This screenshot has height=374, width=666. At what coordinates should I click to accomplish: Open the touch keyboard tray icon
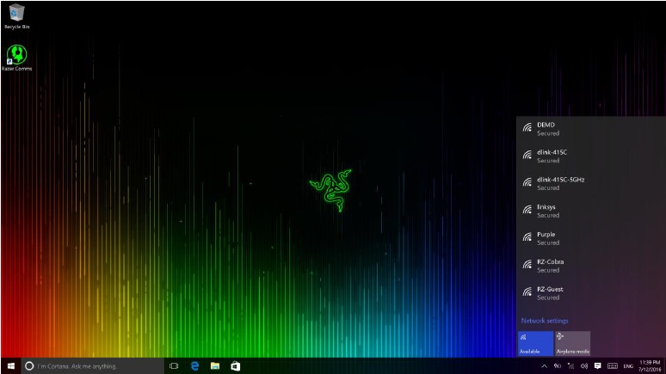(x=612, y=366)
